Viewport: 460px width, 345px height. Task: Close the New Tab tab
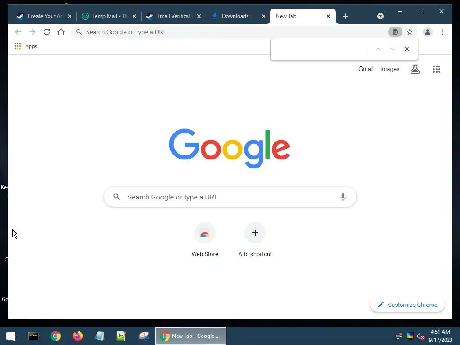[x=328, y=16]
